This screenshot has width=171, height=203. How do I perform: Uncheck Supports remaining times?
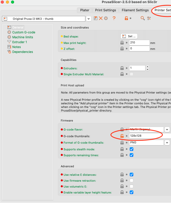132,155
